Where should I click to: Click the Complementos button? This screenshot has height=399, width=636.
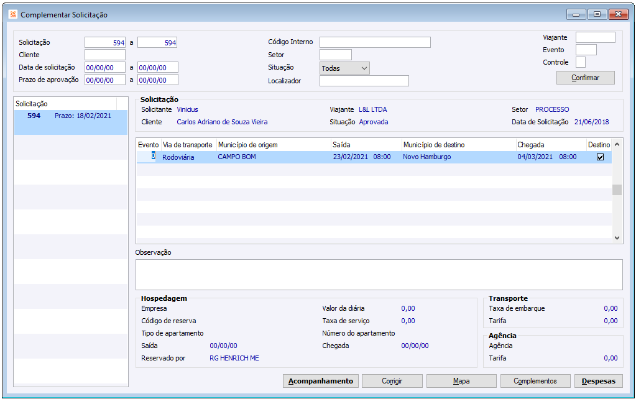coord(535,381)
